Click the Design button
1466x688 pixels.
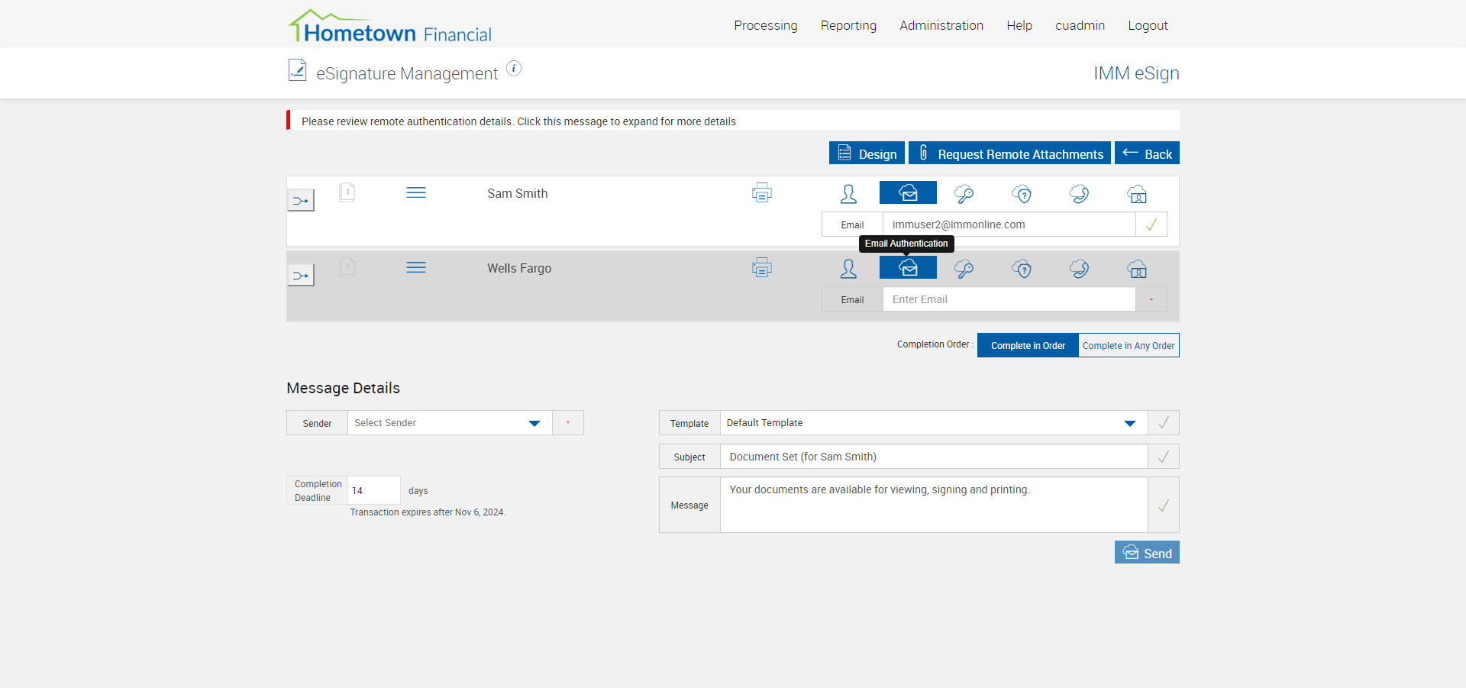[x=867, y=153]
